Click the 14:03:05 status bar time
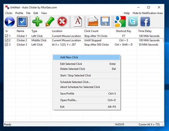This screenshot has height=131, width=169. click(x=119, y=125)
